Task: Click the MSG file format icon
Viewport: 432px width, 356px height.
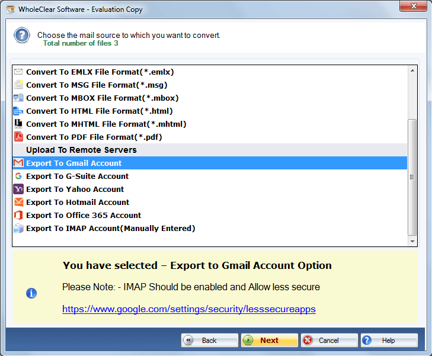Action: 18,85
